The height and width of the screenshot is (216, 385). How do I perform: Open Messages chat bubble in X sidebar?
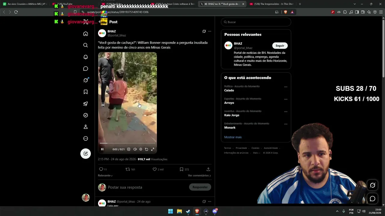(x=86, y=69)
